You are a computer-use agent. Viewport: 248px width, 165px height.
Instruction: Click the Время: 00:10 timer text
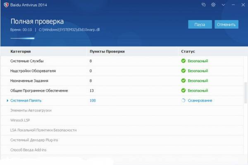point(21,30)
